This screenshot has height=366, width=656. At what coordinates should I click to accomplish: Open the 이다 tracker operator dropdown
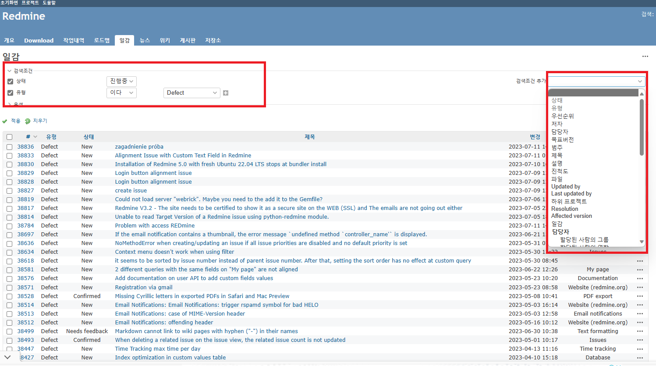coord(121,93)
